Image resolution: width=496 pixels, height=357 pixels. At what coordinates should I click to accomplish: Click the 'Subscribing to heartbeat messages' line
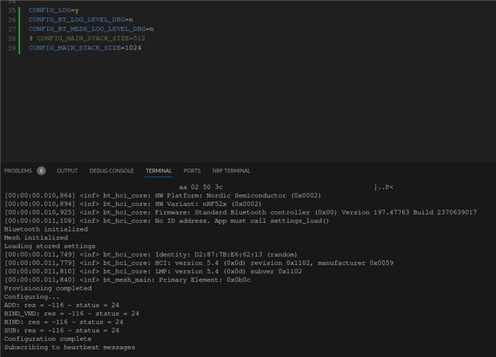(x=70, y=347)
